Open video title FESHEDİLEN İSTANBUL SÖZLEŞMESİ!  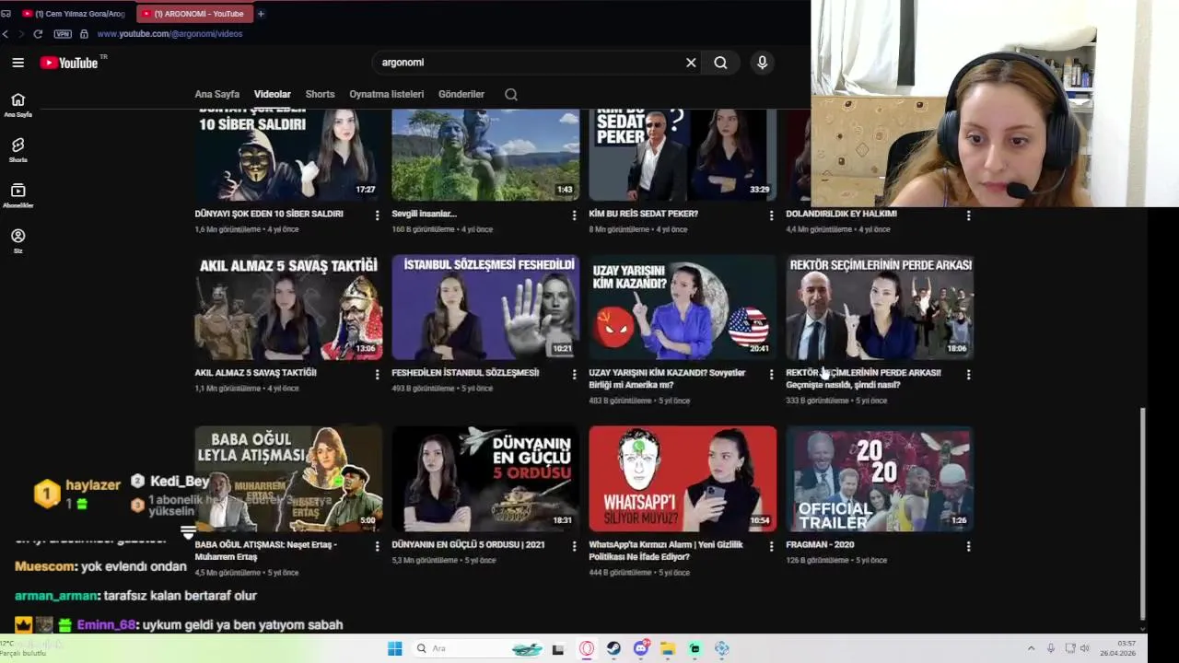click(465, 373)
